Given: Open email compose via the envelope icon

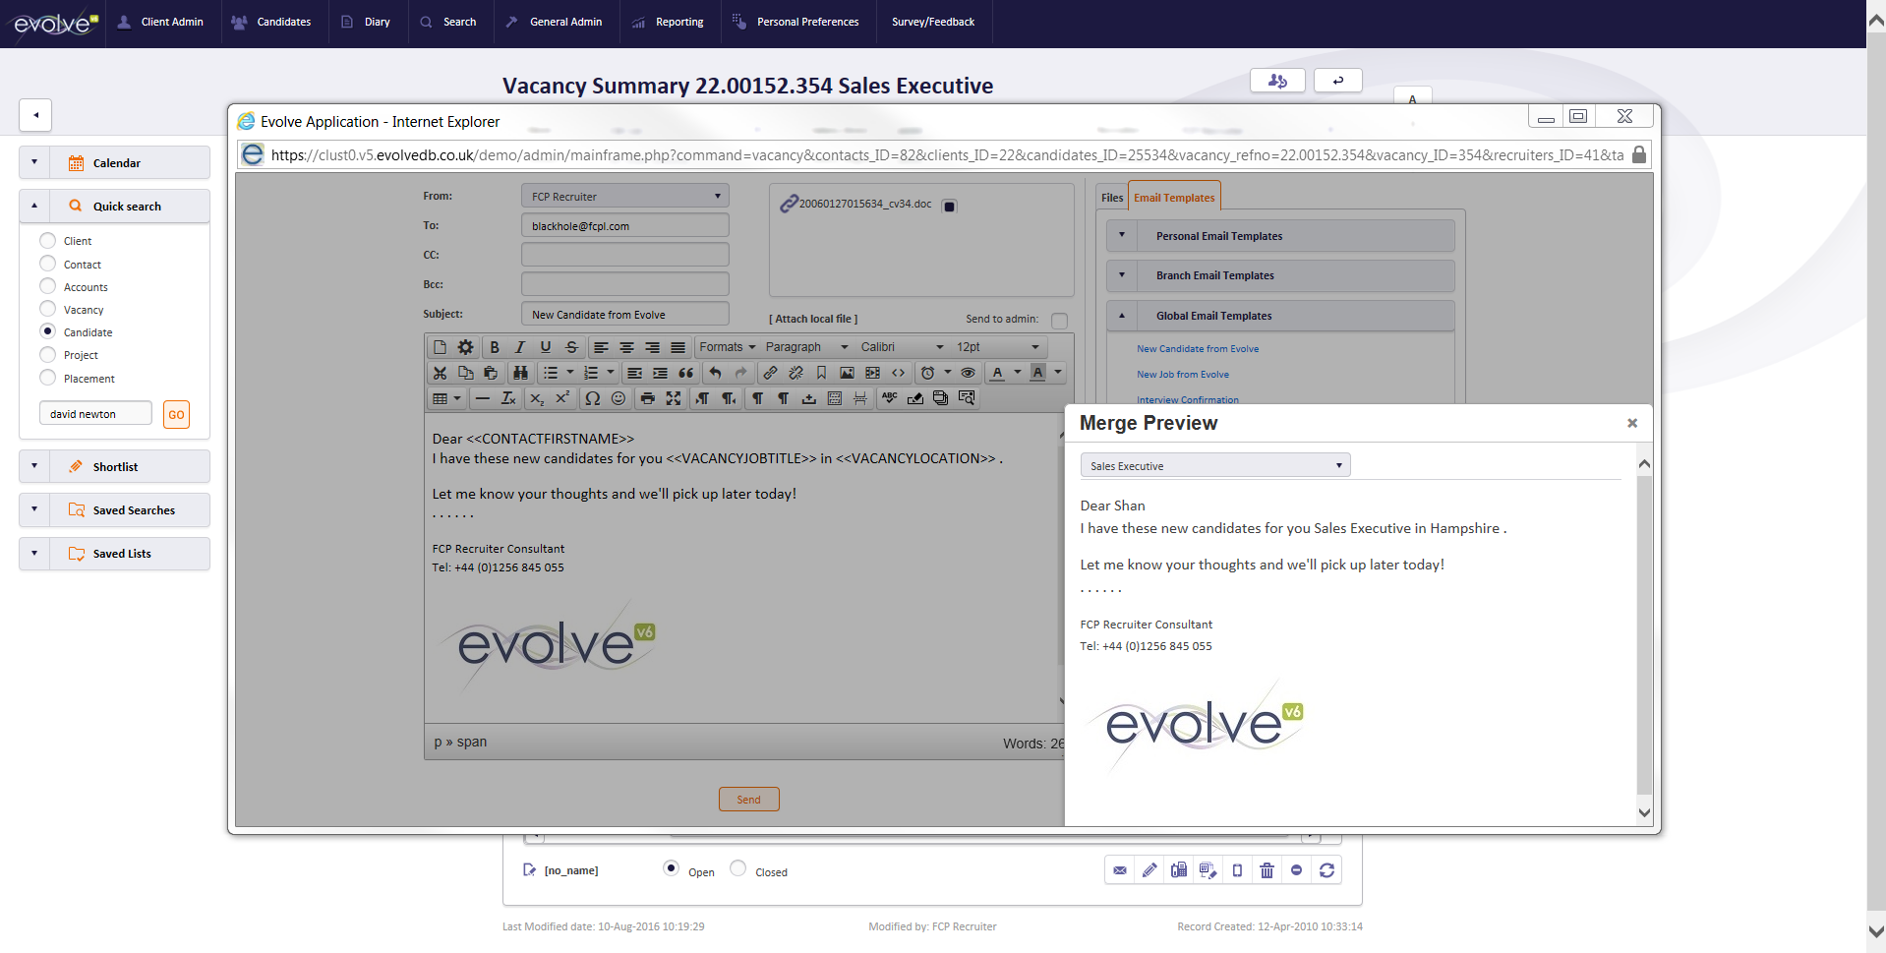Looking at the screenshot, I should [x=1120, y=870].
